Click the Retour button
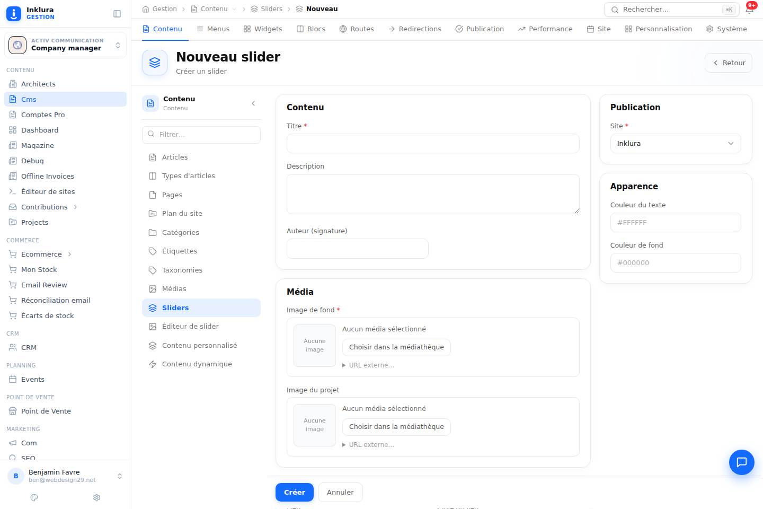The height and width of the screenshot is (509, 763). pos(729,63)
